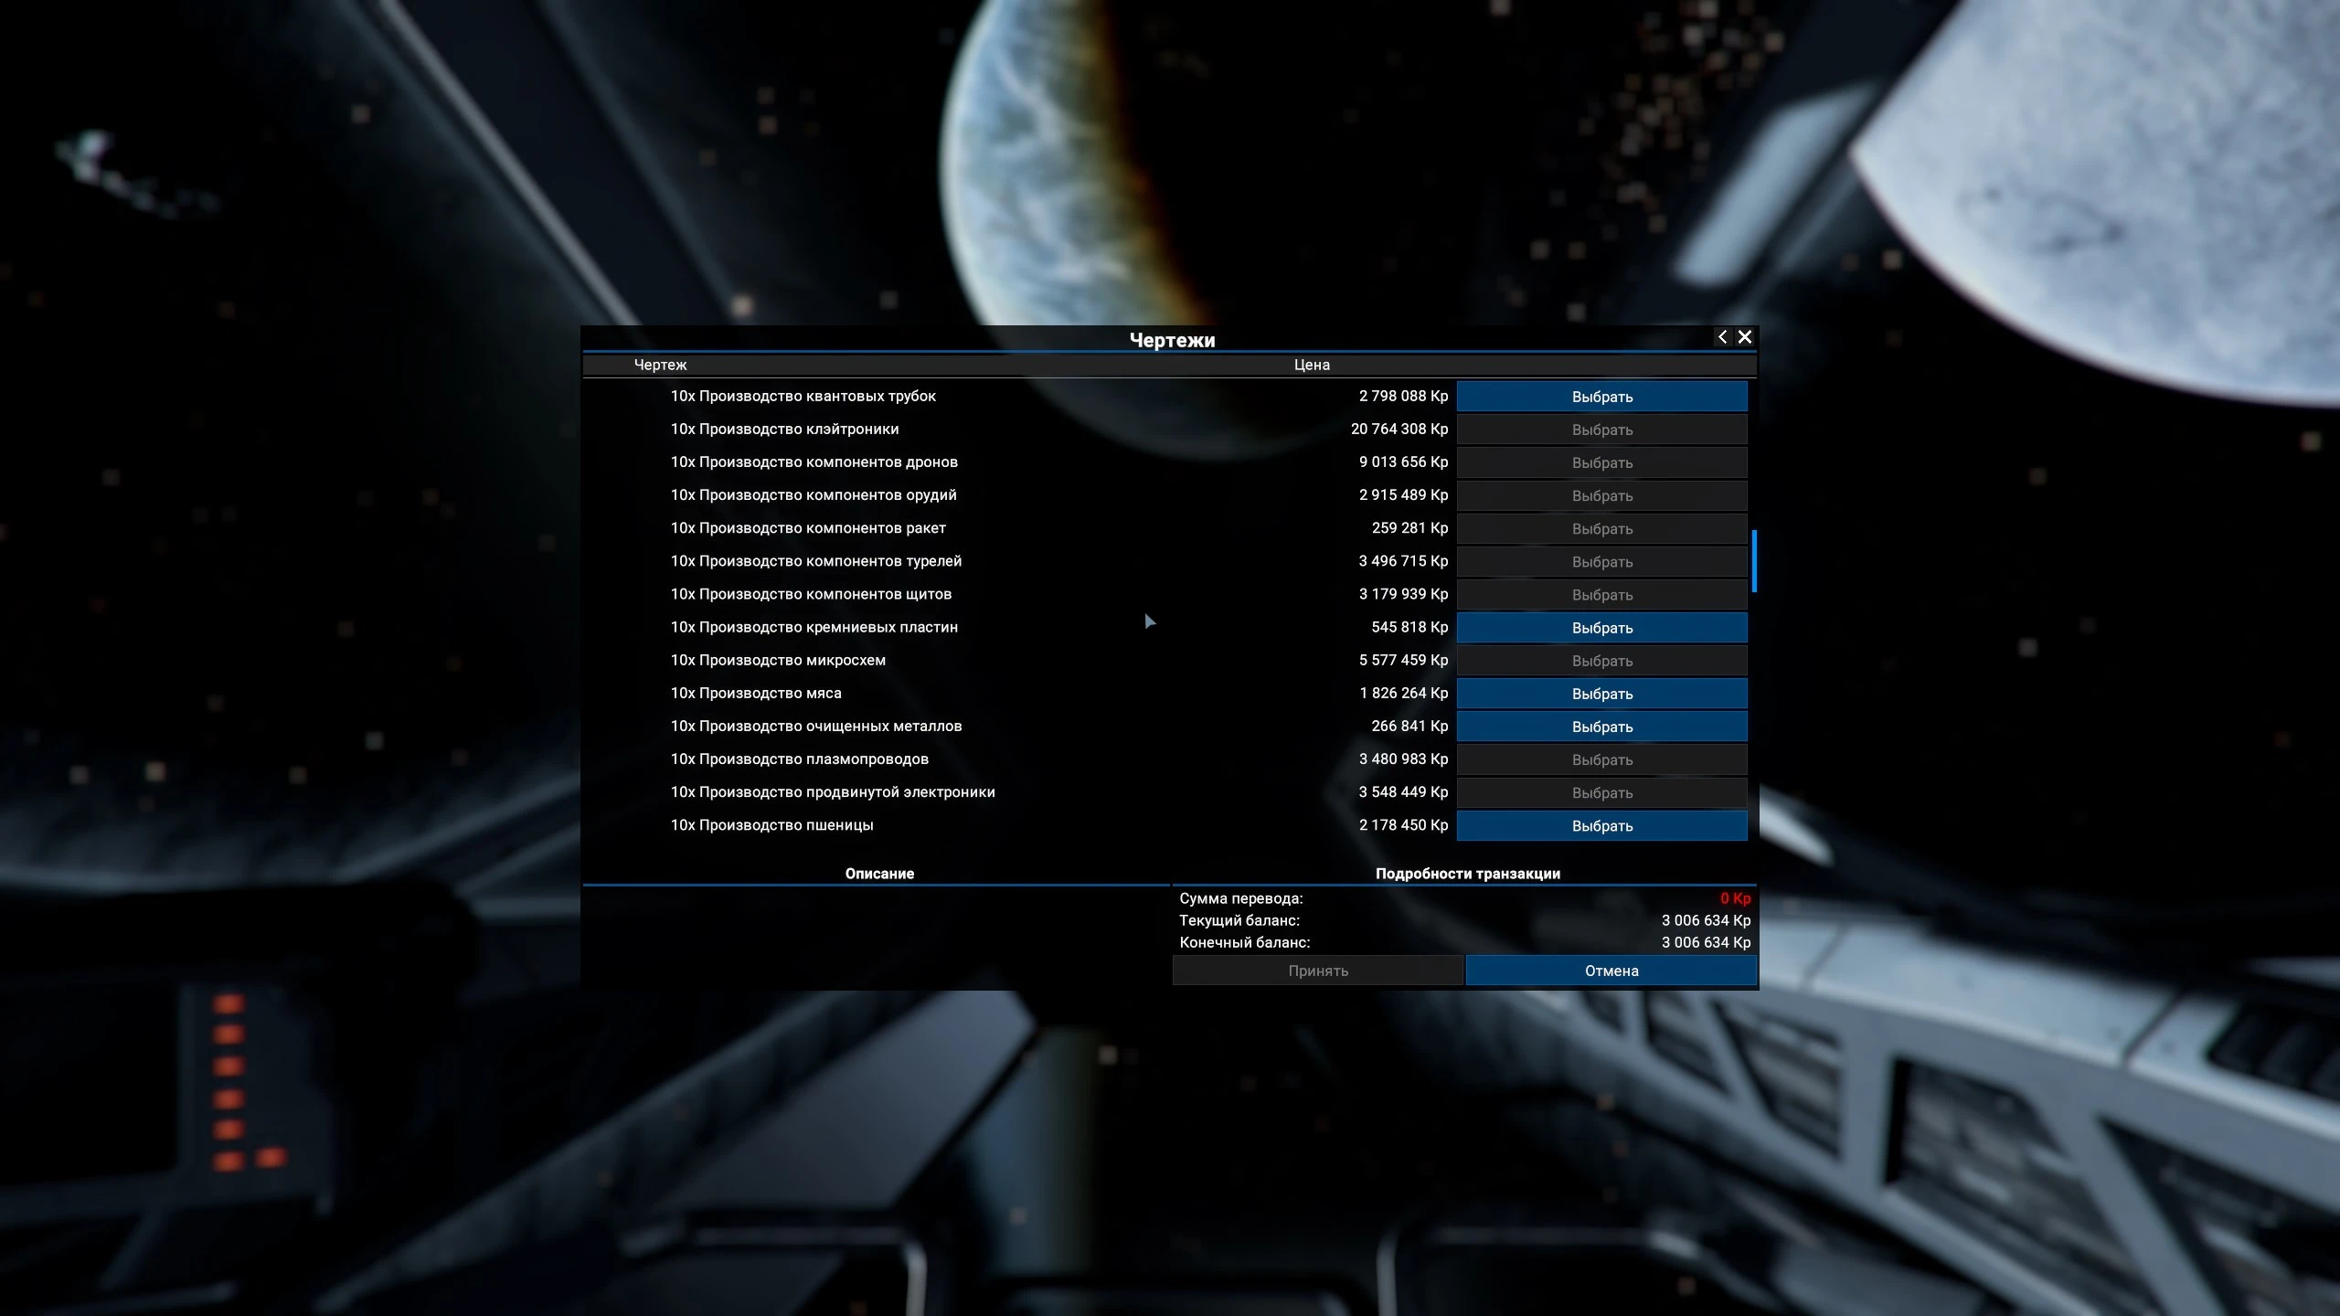The height and width of the screenshot is (1316, 2340).
Task: Select the Производство мяса blueprint button
Action: click(1601, 694)
